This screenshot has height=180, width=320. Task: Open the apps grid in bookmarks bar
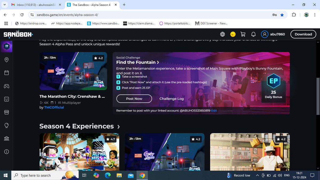[6, 23]
